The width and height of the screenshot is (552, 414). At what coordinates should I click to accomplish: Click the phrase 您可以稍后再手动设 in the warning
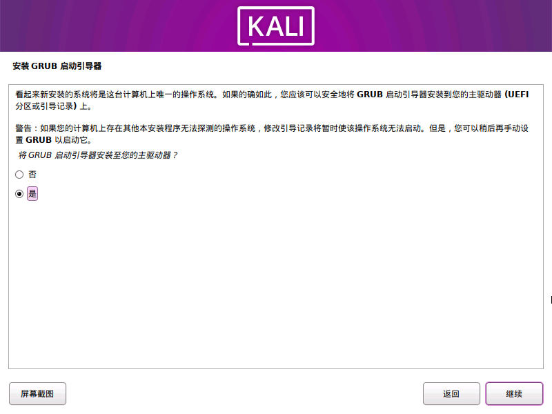point(491,128)
